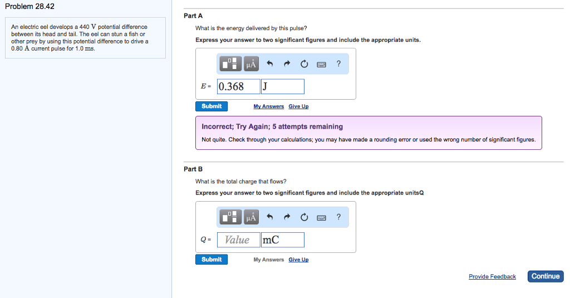Open the µÅ symbols menu in Part A
Screen dimensions: 570x298
click(251, 64)
